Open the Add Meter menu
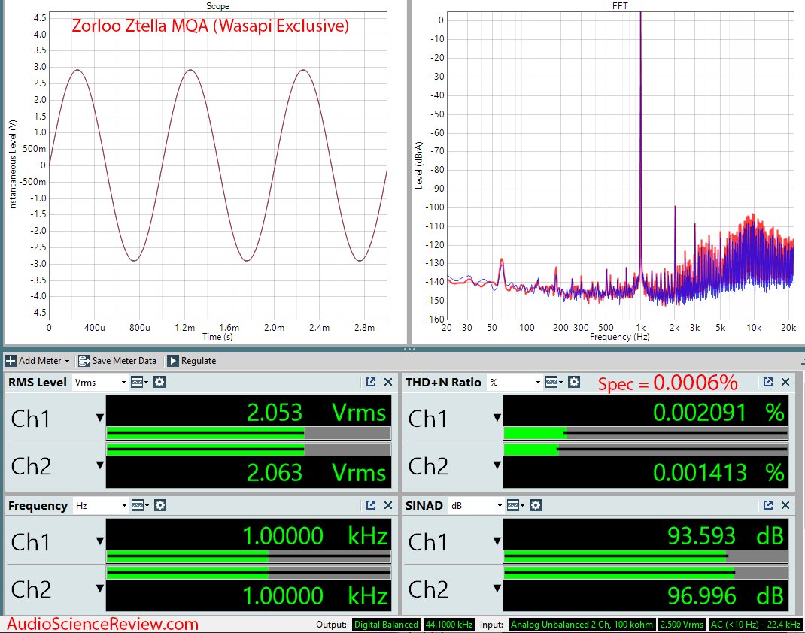 tap(37, 361)
